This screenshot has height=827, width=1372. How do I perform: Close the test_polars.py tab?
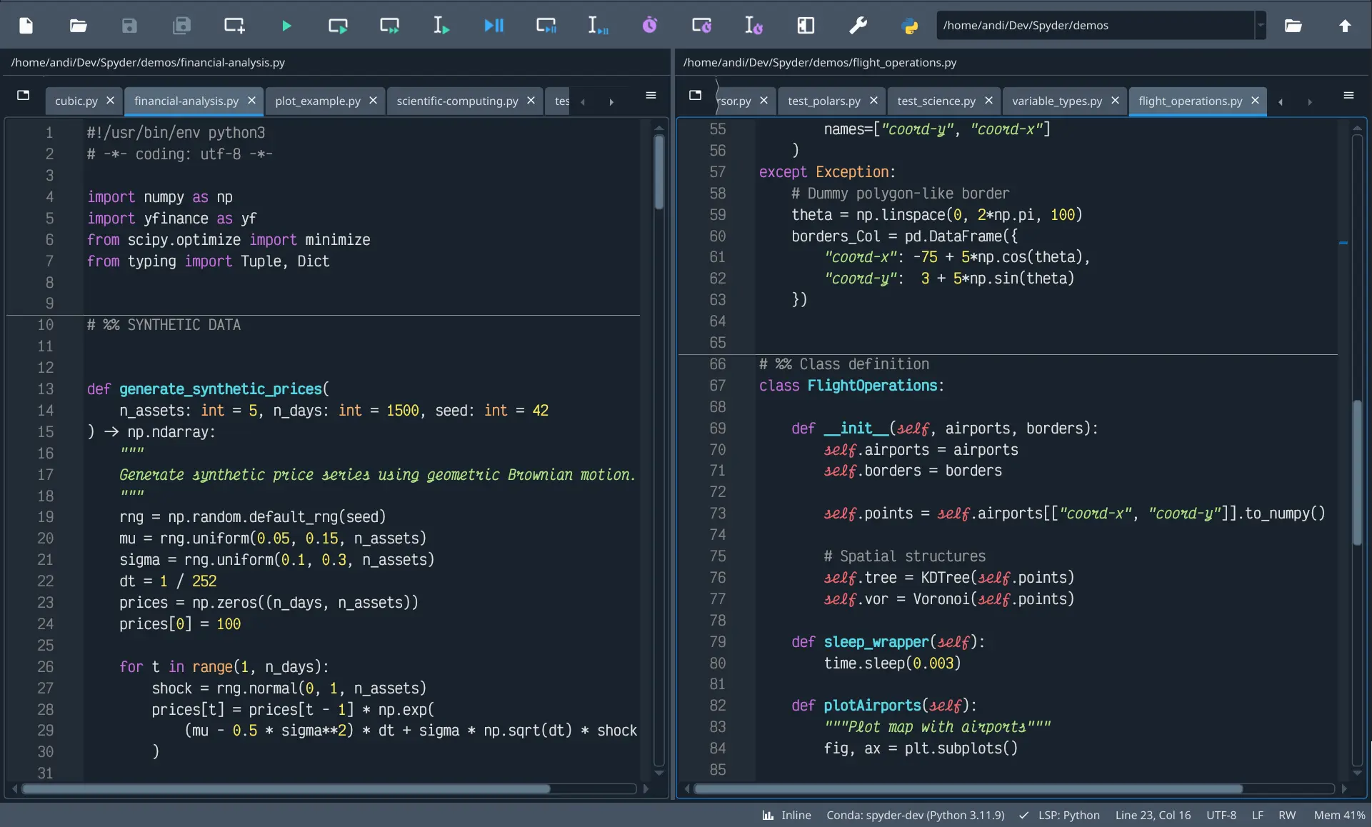point(873,101)
